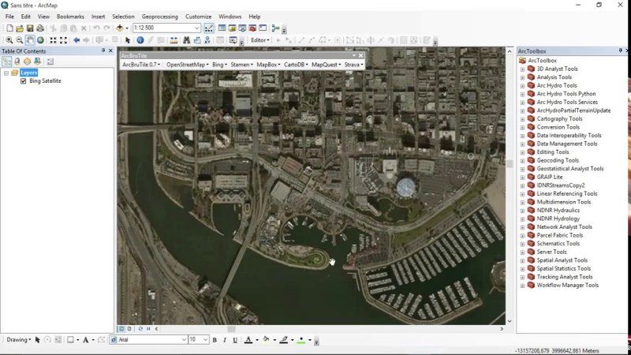
Task: Click the fill color bucket
Action: (266, 340)
